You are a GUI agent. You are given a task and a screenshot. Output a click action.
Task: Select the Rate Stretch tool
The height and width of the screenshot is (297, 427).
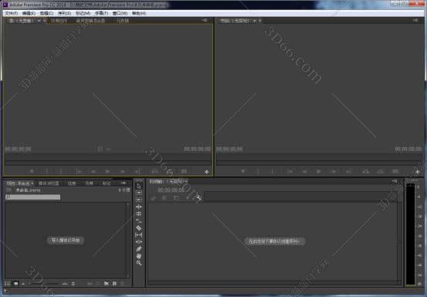pyautogui.click(x=139, y=220)
